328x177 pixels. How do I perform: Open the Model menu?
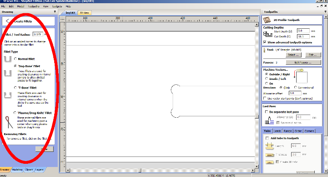point(20,6)
